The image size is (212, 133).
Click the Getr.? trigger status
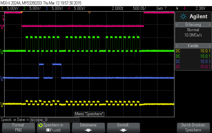coord(161,8)
